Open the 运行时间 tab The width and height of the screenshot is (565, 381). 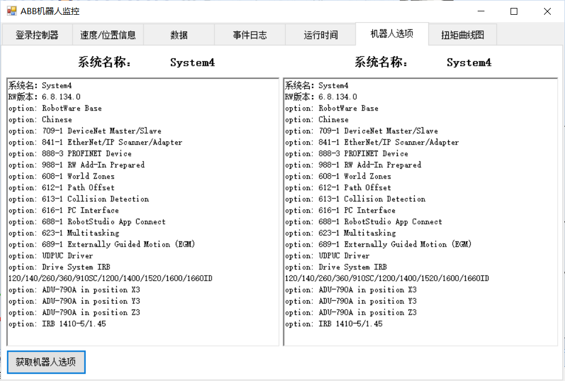pos(321,34)
